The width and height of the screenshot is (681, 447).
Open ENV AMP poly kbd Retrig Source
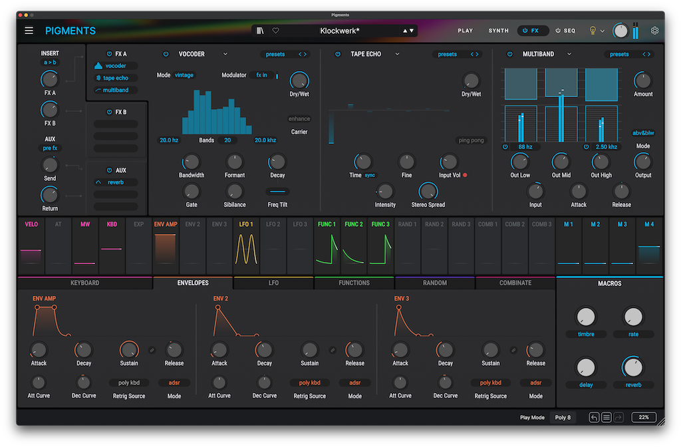129,382
